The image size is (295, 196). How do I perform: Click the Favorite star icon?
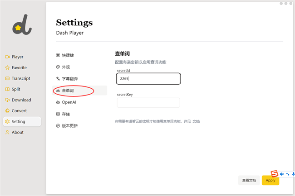point(7,68)
